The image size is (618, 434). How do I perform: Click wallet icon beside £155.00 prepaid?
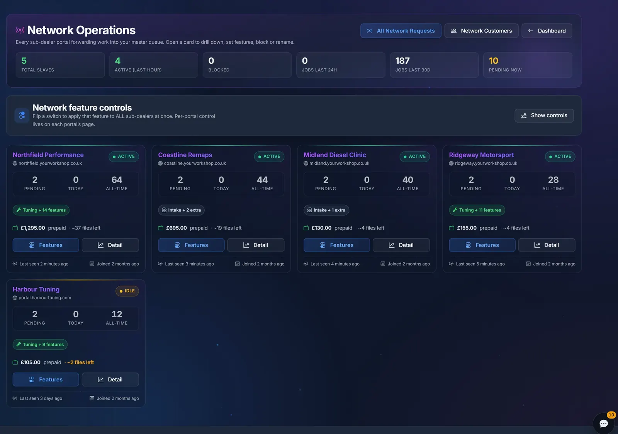[x=452, y=228]
